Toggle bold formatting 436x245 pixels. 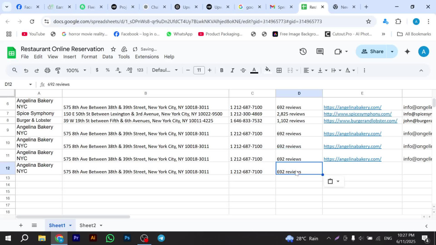[x=221, y=70]
